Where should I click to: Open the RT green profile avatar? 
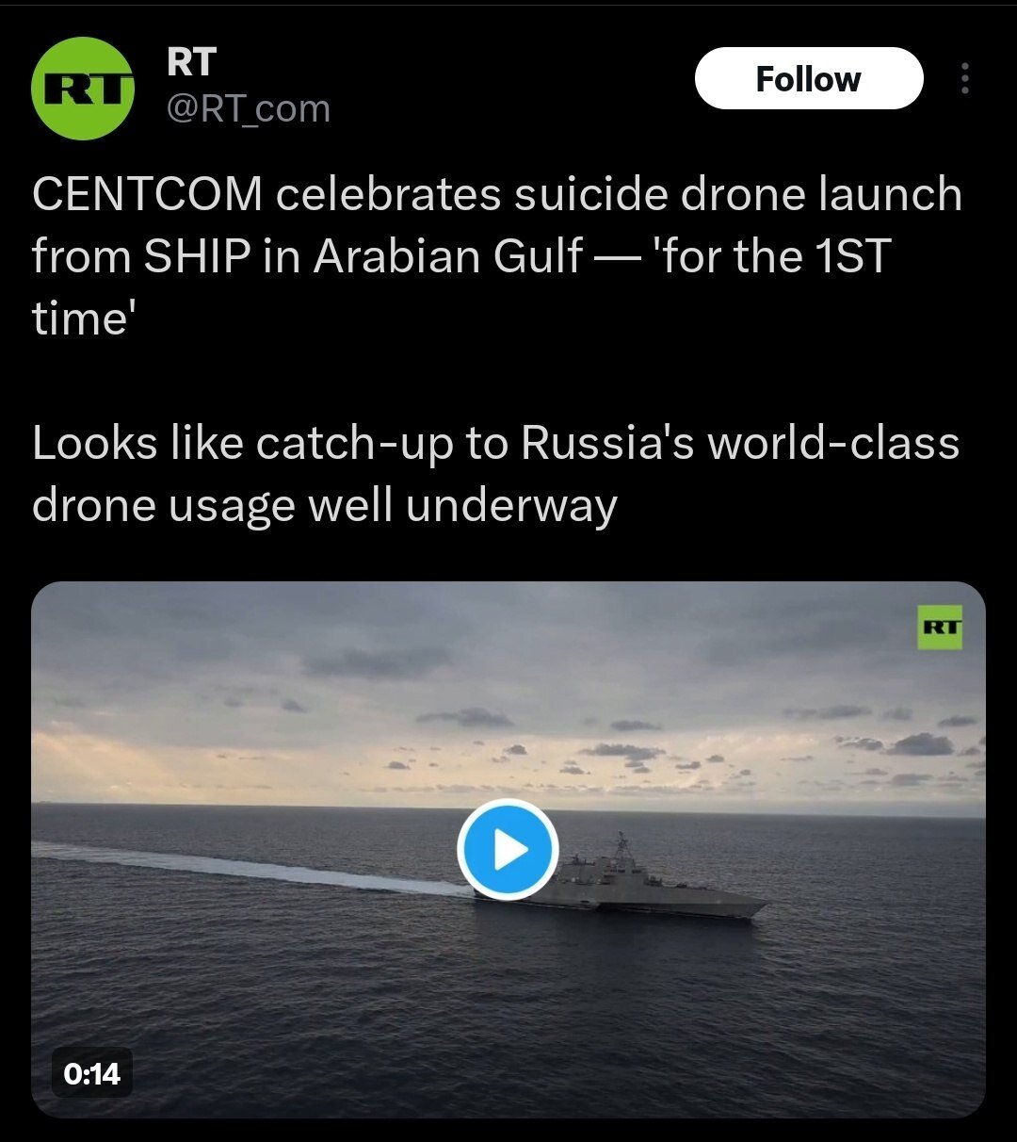tap(83, 89)
